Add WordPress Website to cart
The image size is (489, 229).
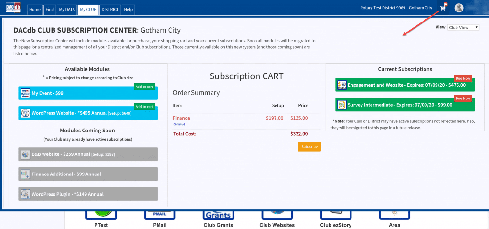point(144,107)
